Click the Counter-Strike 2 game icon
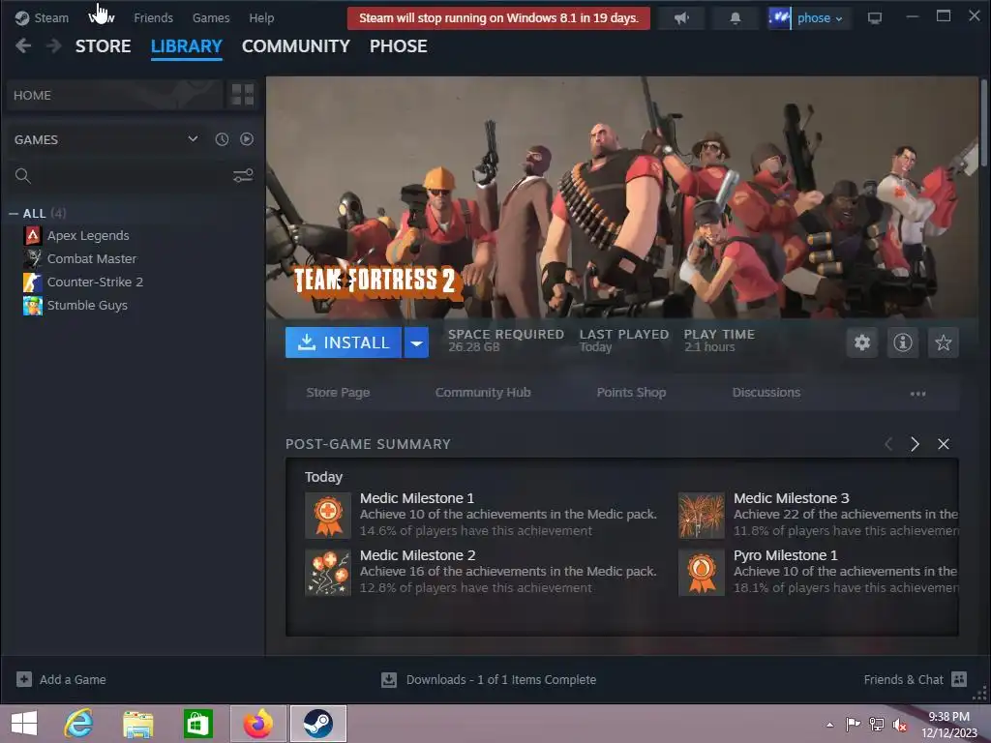The height and width of the screenshot is (743, 991). [x=33, y=282]
